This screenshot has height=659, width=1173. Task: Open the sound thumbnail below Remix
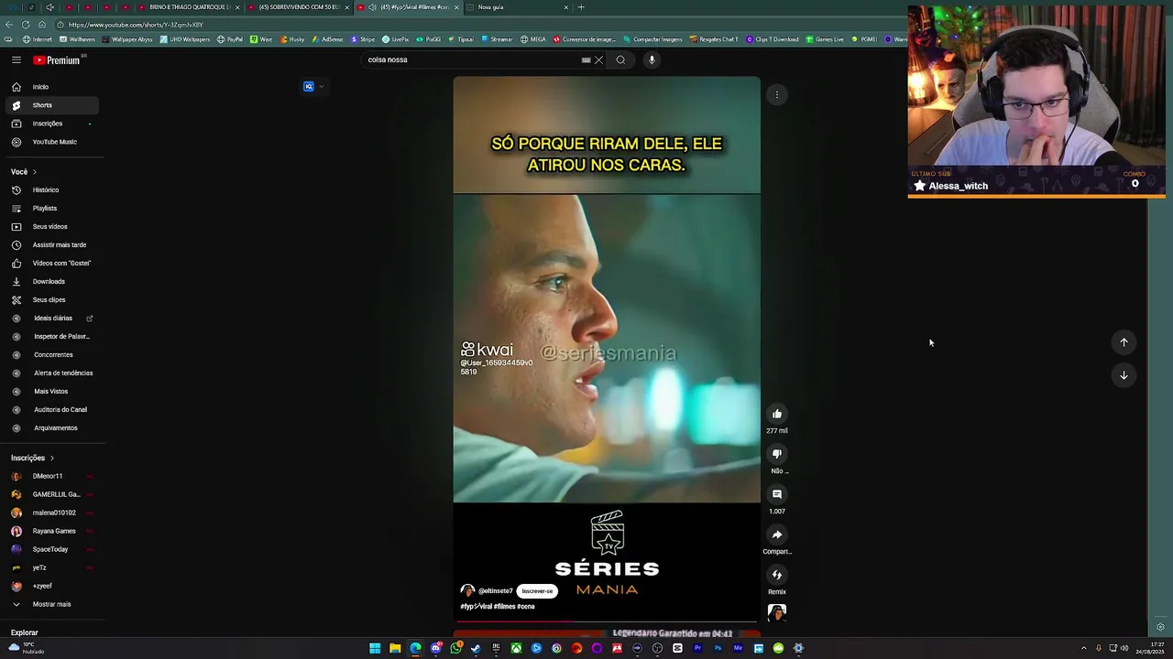click(777, 613)
